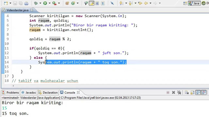Viewport: 209px width, 117px height.
Task: Click the Previous Annotation up-arrow icon
Action: point(130,3)
